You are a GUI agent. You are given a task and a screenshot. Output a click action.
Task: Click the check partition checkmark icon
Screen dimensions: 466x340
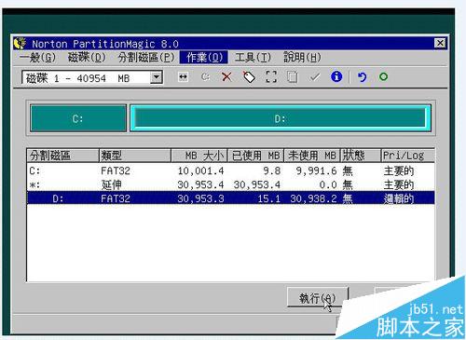click(x=315, y=77)
